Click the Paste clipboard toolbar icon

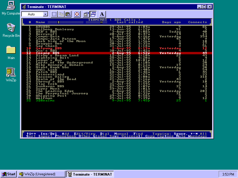pos(68,14)
